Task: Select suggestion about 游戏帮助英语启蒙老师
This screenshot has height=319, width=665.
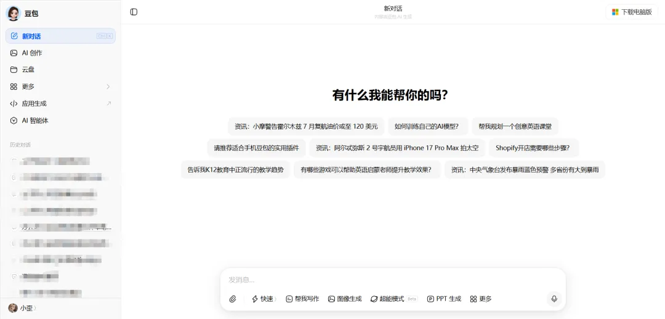Action: [367, 170]
